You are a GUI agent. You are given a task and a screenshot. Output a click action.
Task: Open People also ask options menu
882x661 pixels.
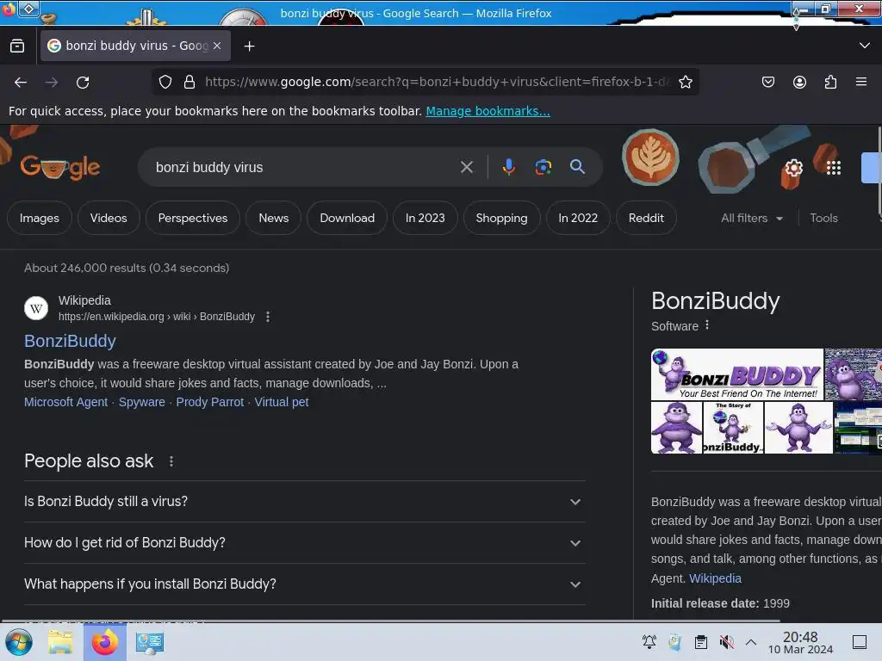pos(171,461)
